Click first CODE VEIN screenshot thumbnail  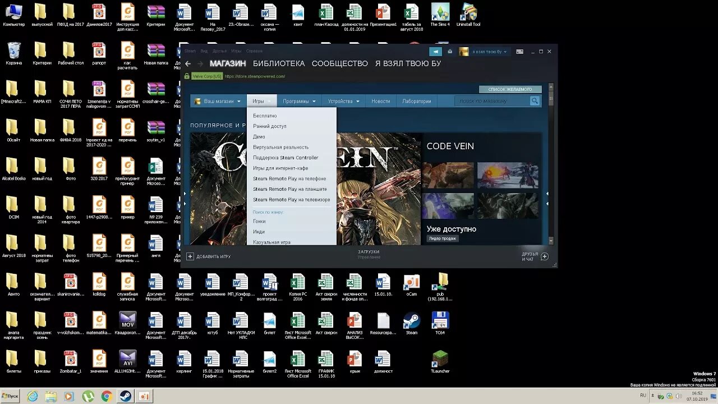[x=448, y=175]
